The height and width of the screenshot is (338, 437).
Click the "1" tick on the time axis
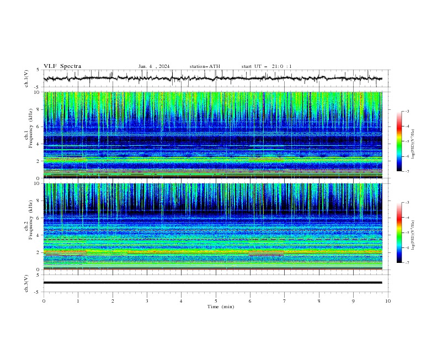pyautogui.click(x=78, y=301)
